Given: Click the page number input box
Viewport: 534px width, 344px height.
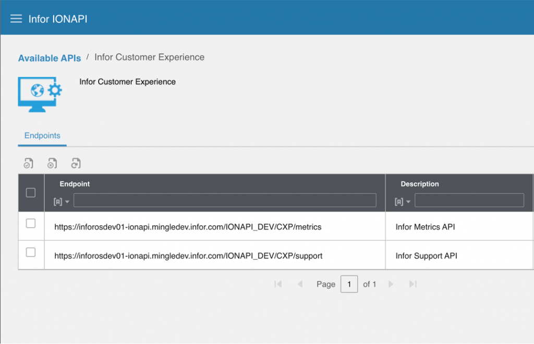Looking at the screenshot, I should point(349,284).
